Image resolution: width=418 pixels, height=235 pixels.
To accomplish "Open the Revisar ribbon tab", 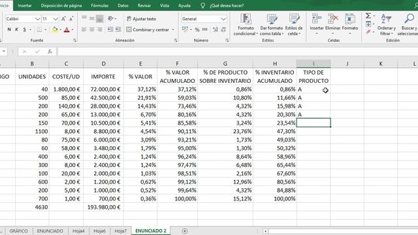I will coord(144,5).
